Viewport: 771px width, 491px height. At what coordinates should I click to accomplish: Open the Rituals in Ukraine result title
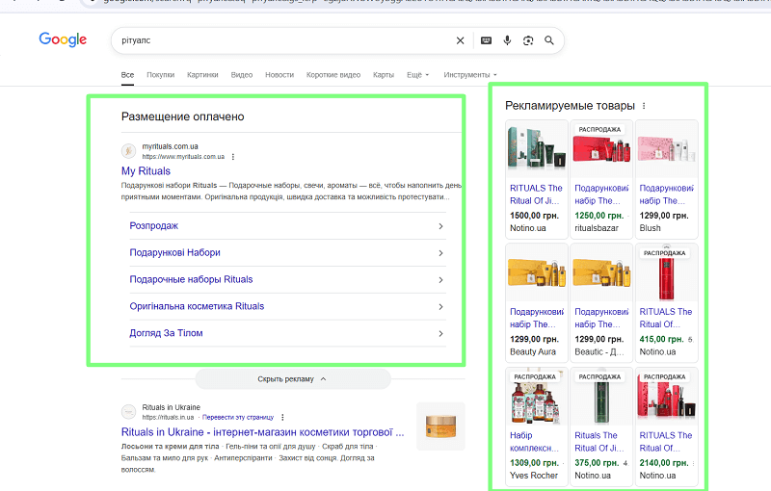[x=262, y=432]
